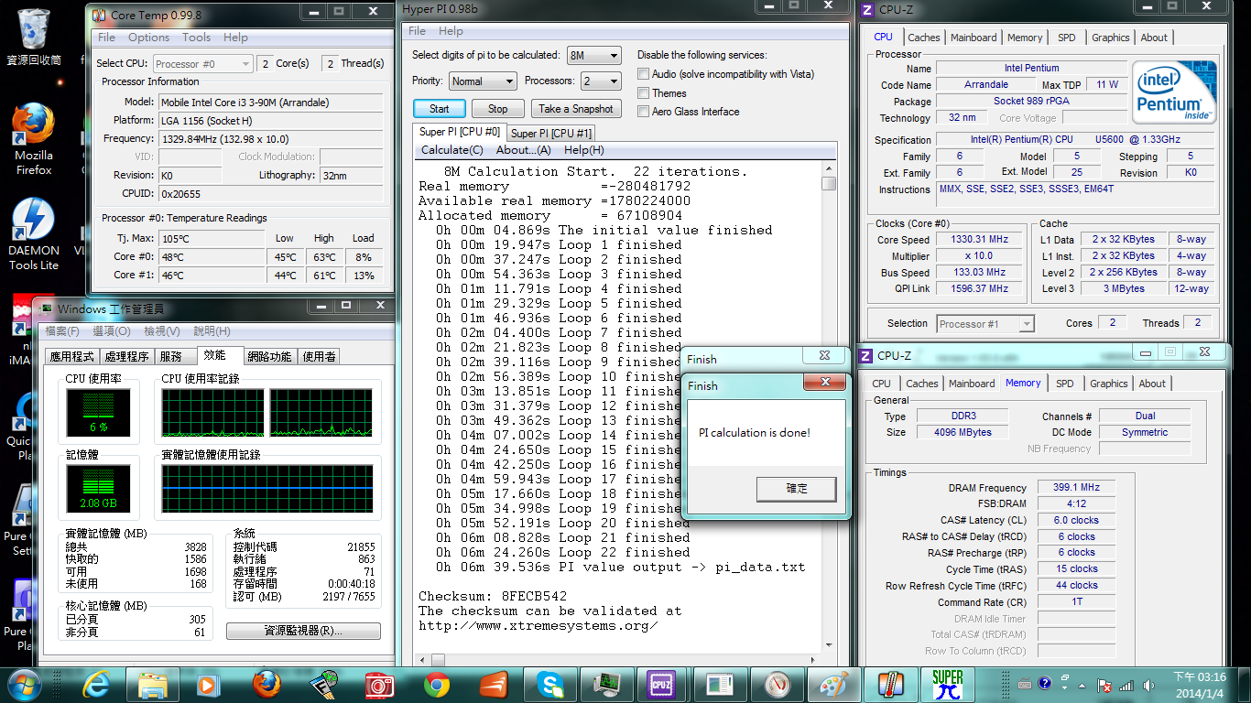Click the Task Manager title bar icon
The height and width of the screenshot is (703, 1251).
[47, 308]
